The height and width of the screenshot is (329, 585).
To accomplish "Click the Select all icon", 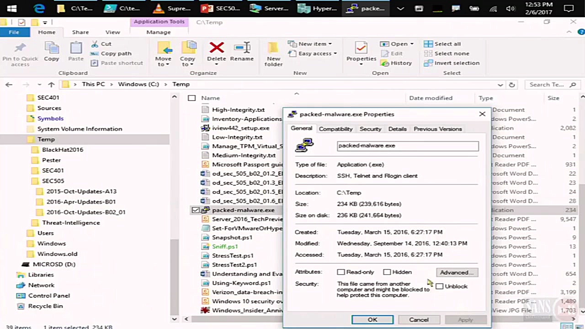I will 428,44.
